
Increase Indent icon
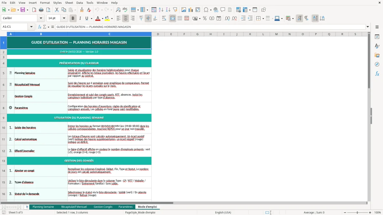[x=243, y=18]
